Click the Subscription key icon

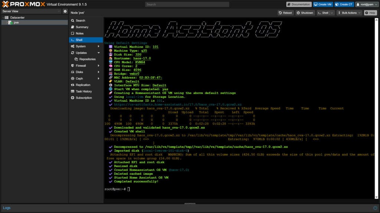tap(73, 98)
